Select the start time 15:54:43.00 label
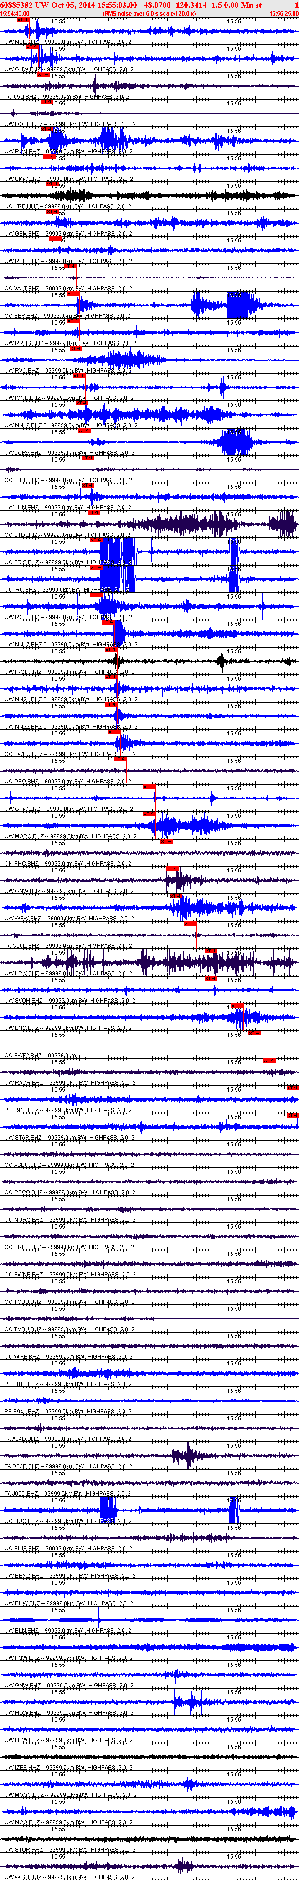Screen dimensions: 299x1880 click(15, 13)
